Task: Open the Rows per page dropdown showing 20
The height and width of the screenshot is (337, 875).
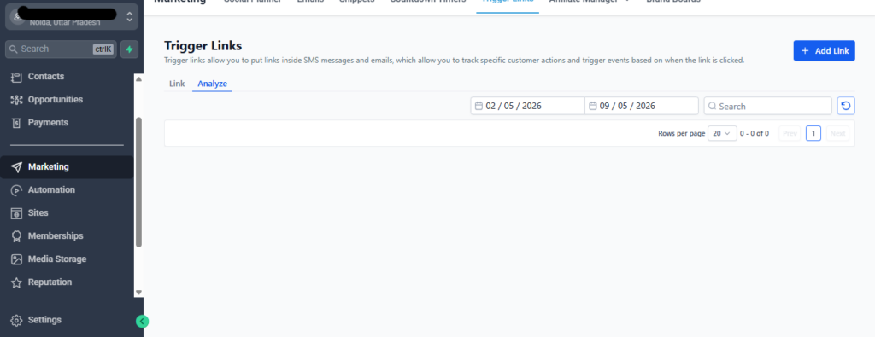Action: click(722, 133)
